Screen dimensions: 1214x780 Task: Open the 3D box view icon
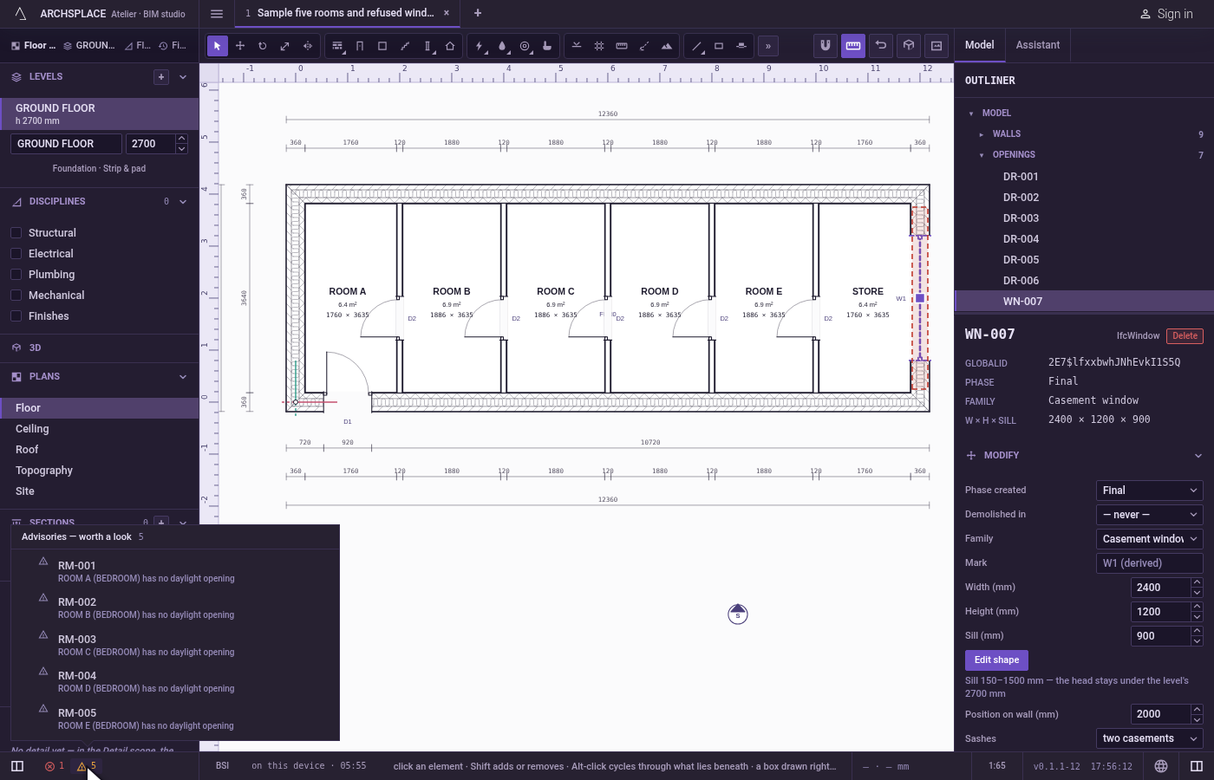coord(909,45)
